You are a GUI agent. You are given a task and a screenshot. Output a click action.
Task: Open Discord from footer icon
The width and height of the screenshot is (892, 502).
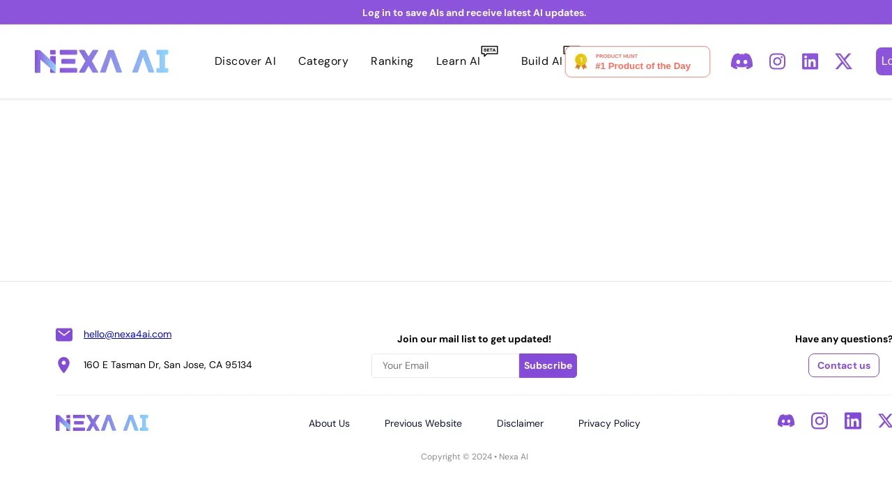pos(786,420)
